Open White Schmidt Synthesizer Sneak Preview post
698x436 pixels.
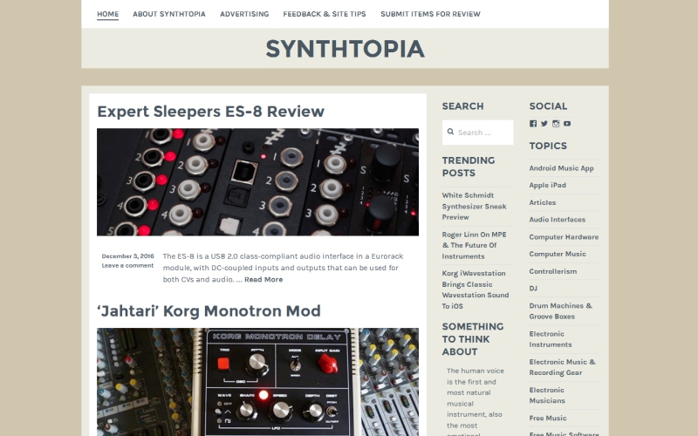tap(474, 206)
